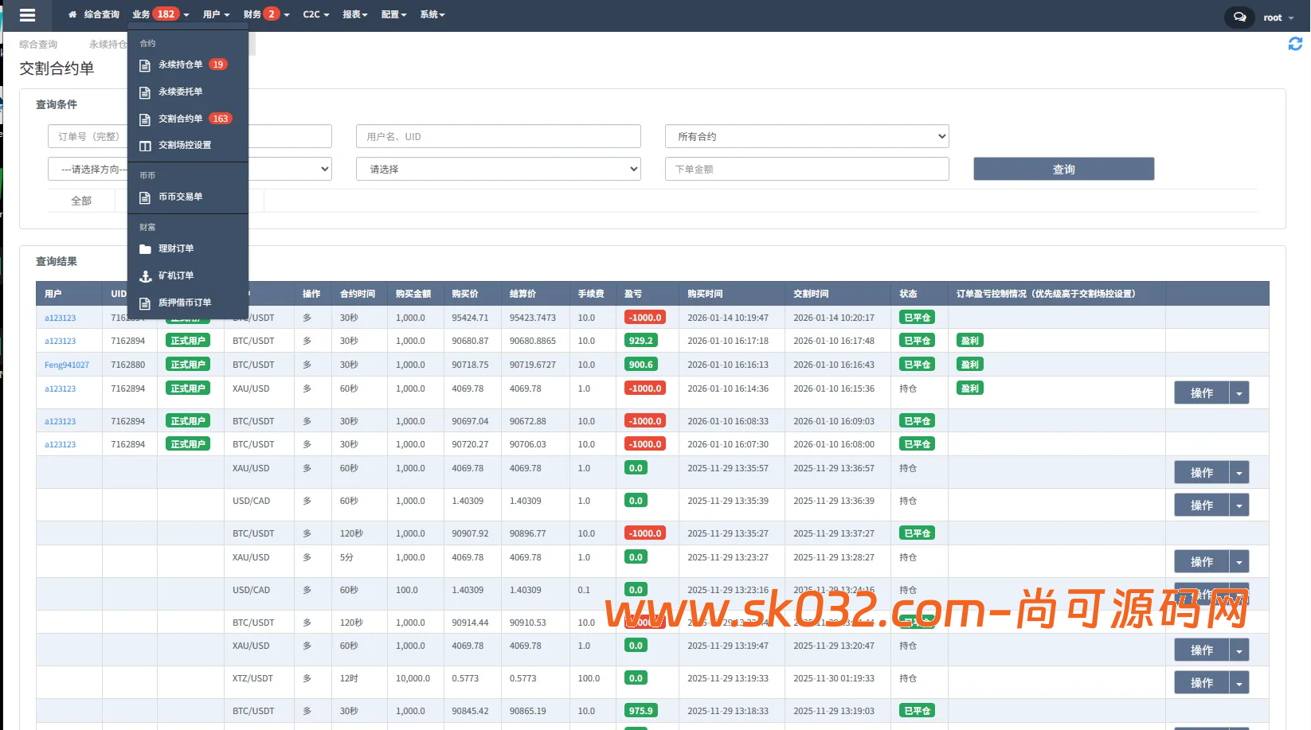Image resolution: width=1311 pixels, height=730 pixels.
Task: Click the 交割场控设置 panel icon
Action: click(145, 146)
